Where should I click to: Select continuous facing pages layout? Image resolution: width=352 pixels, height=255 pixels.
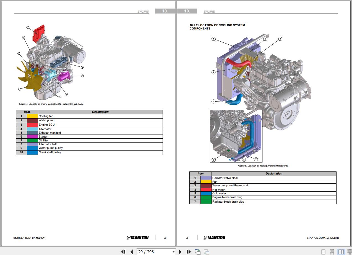[349, 252]
